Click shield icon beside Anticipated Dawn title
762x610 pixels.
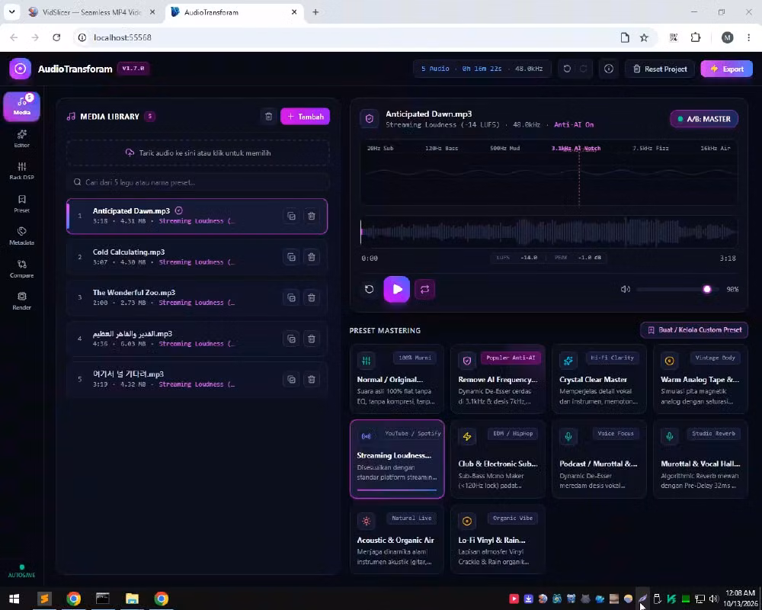(x=370, y=119)
